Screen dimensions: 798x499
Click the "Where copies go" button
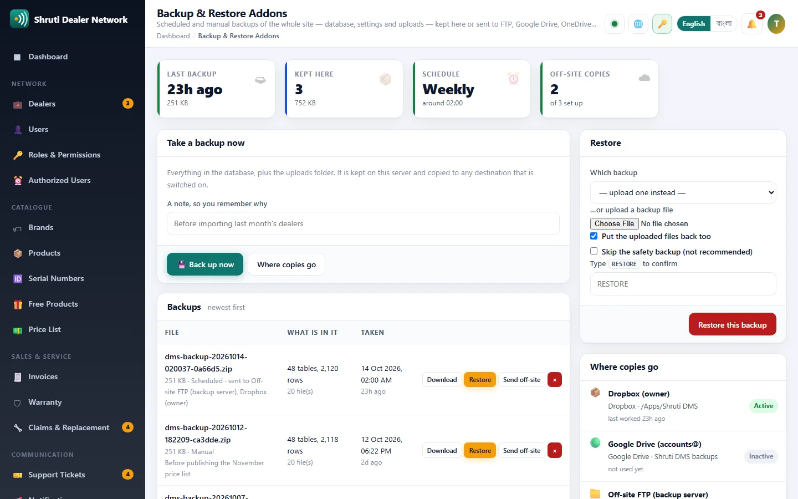[287, 264]
